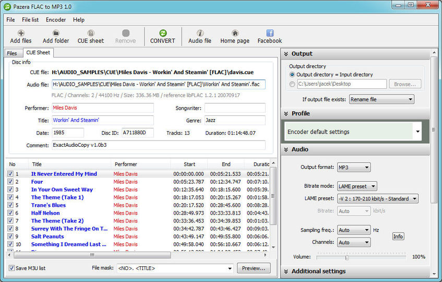Collapse the Profile section
The height and width of the screenshot is (282, 442).
286,113
